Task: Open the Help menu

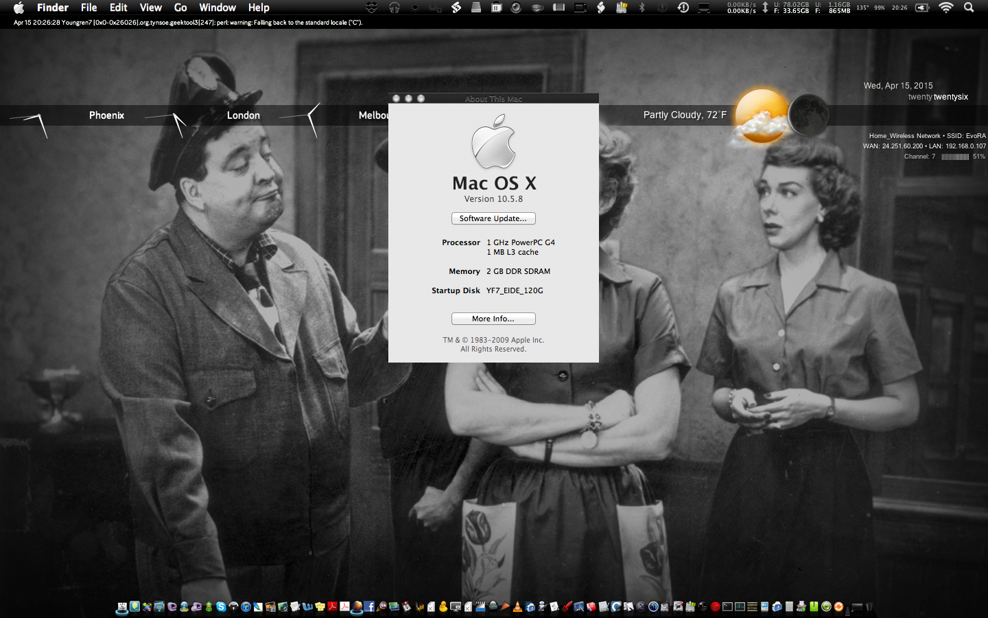Action: [x=259, y=8]
